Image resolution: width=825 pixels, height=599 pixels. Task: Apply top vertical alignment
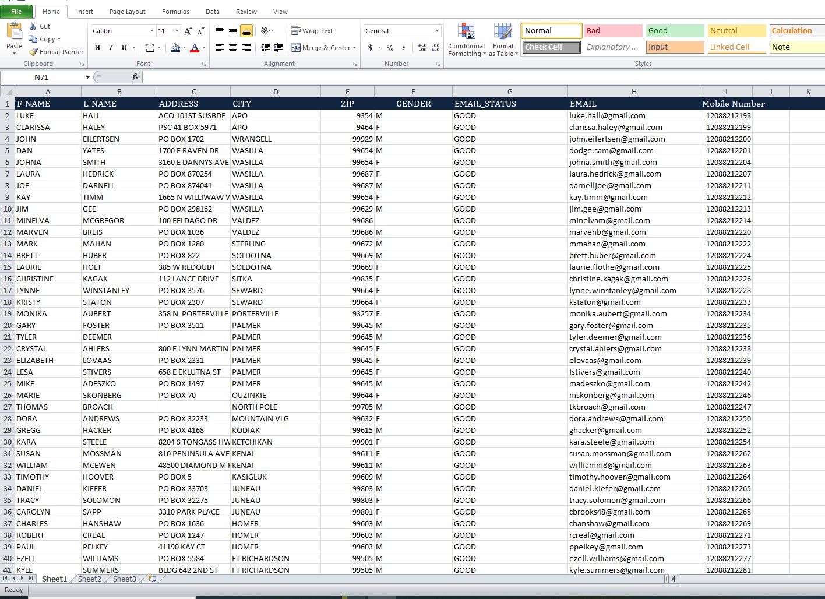[x=220, y=30]
